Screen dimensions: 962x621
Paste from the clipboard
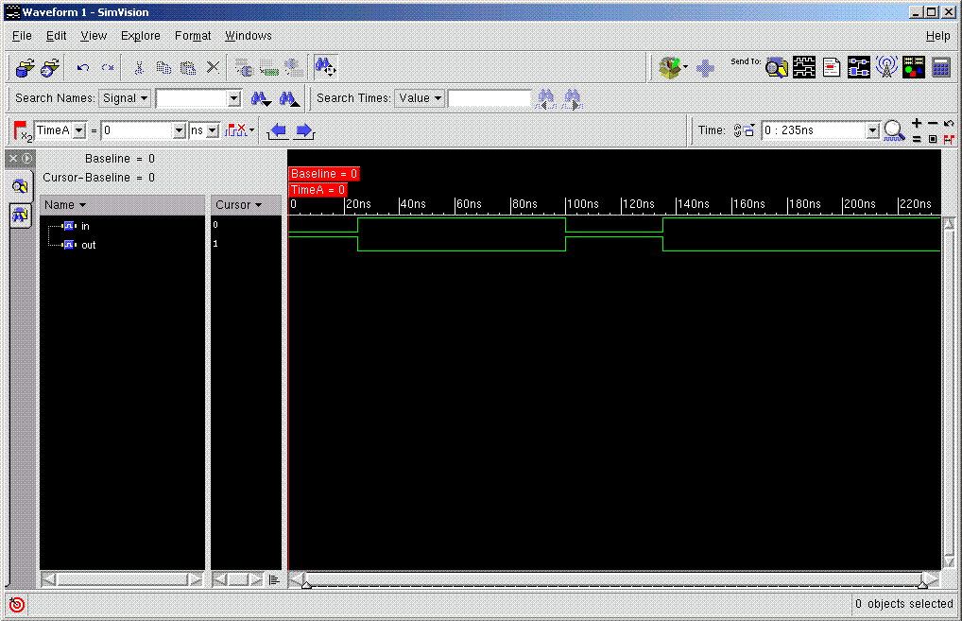(x=188, y=67)
